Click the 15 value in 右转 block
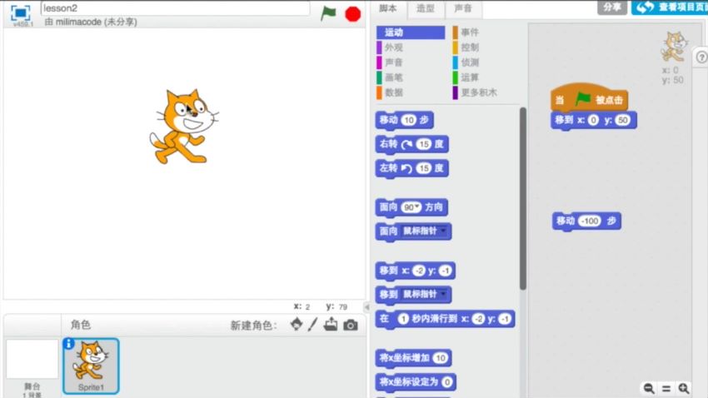Image resolution: width=708 pixels, height=398 pixels. (x=423, y=144)
